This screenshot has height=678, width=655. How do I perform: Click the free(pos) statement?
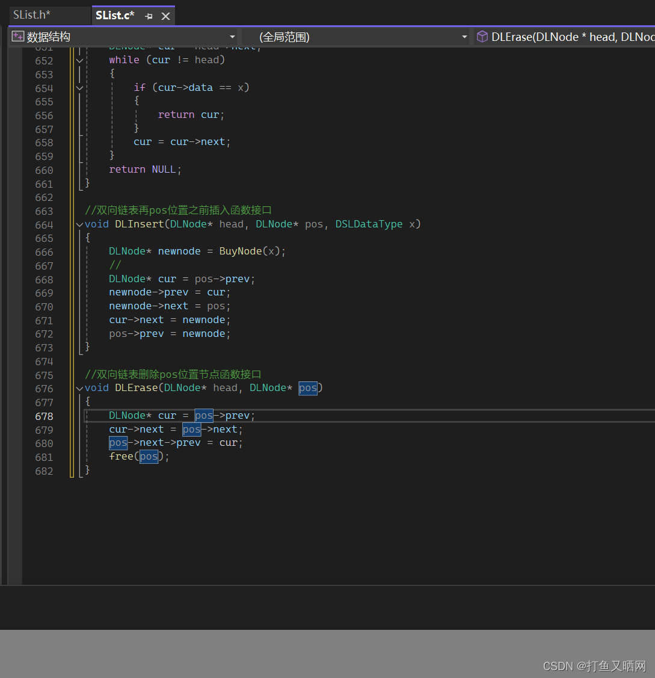[139, 457]
